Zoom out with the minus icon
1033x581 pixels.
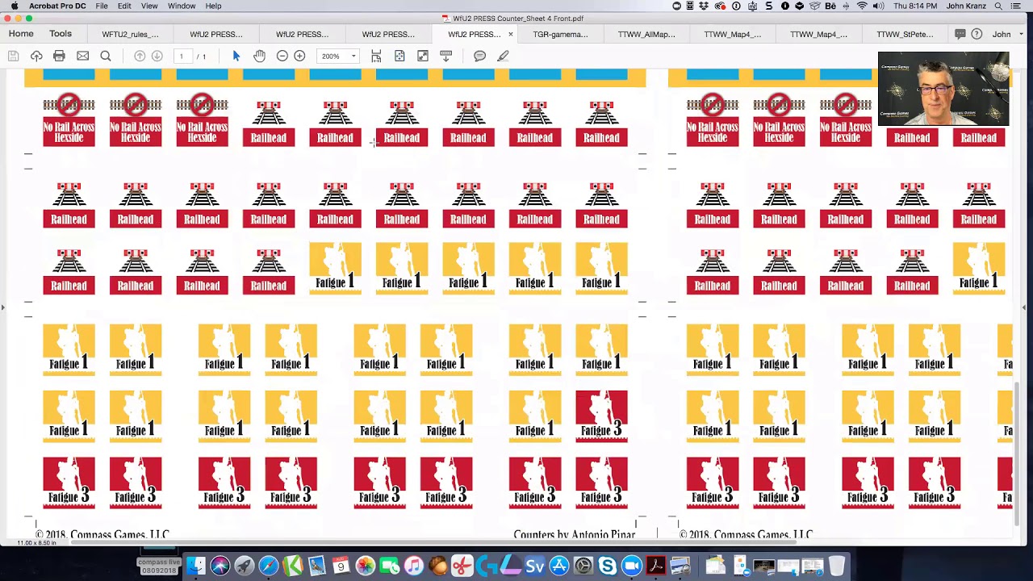[x=282, y=56]
